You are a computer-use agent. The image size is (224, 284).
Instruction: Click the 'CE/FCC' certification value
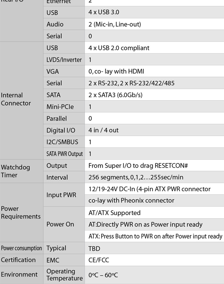click(99, 260)
